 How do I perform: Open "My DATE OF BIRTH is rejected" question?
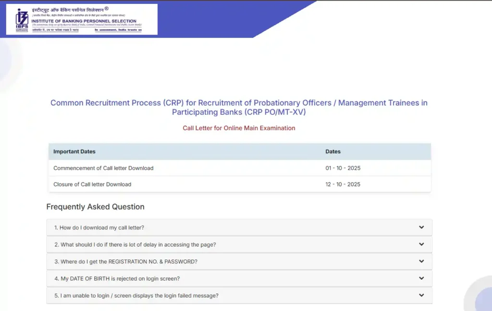point(117,278)
